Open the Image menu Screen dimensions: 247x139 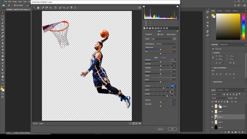pyautogui.click(x=15, y=2)
